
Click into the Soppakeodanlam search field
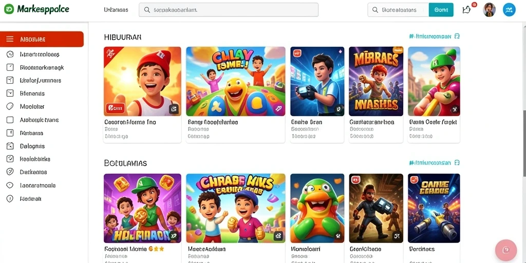click(229, 10)
